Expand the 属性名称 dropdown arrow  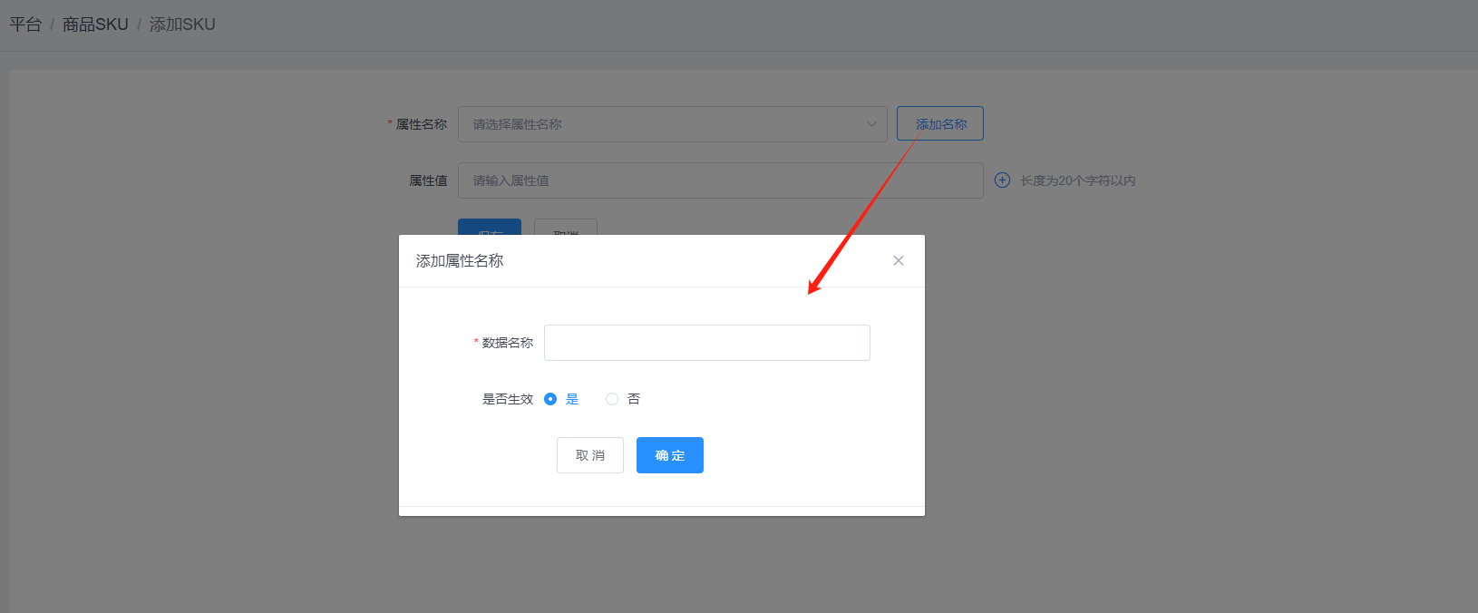tap(871, 124)
